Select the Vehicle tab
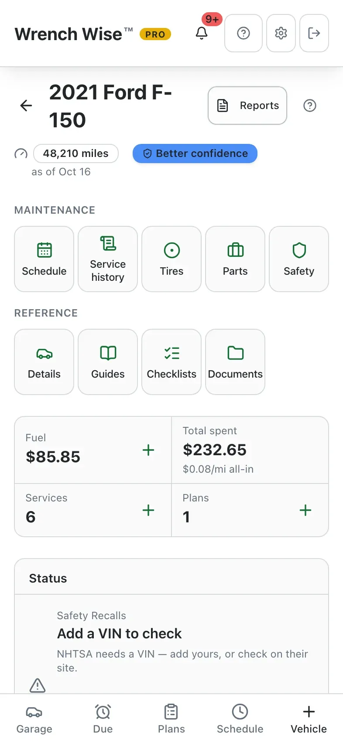 309,719
